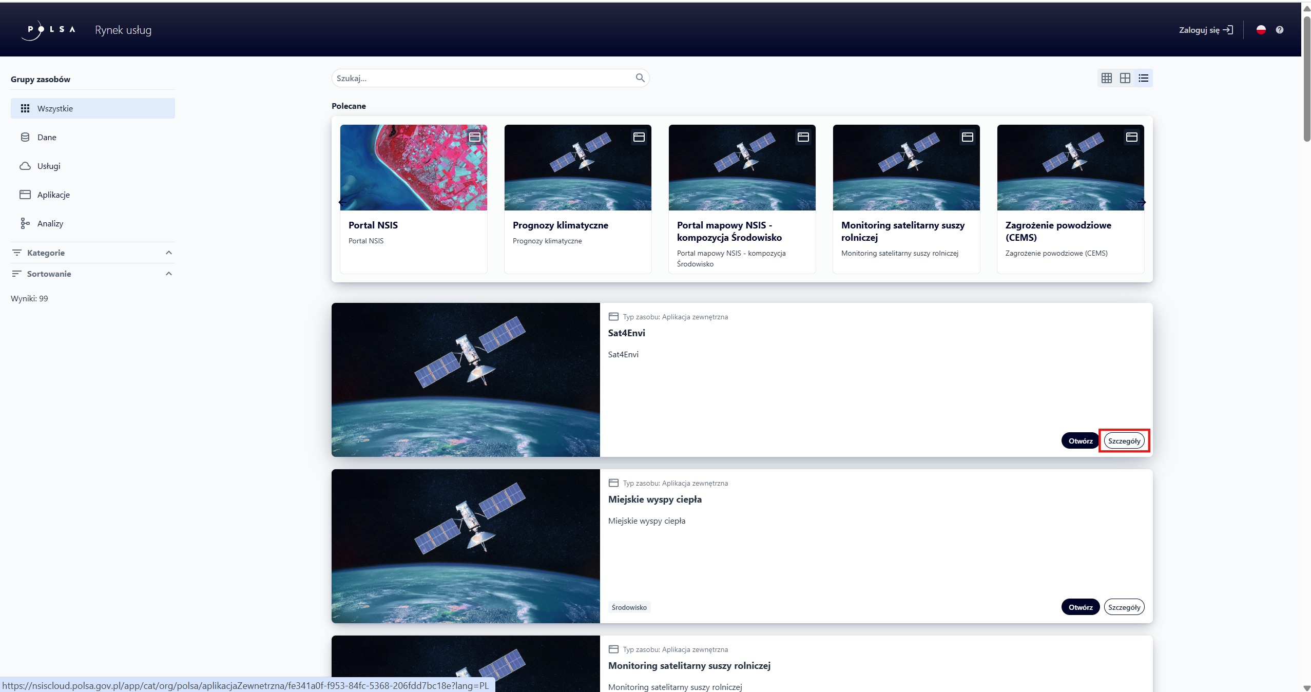Click window icon on Prognozy klimatyczne card
The image size is (1311, 692).
tap(639, 137)
